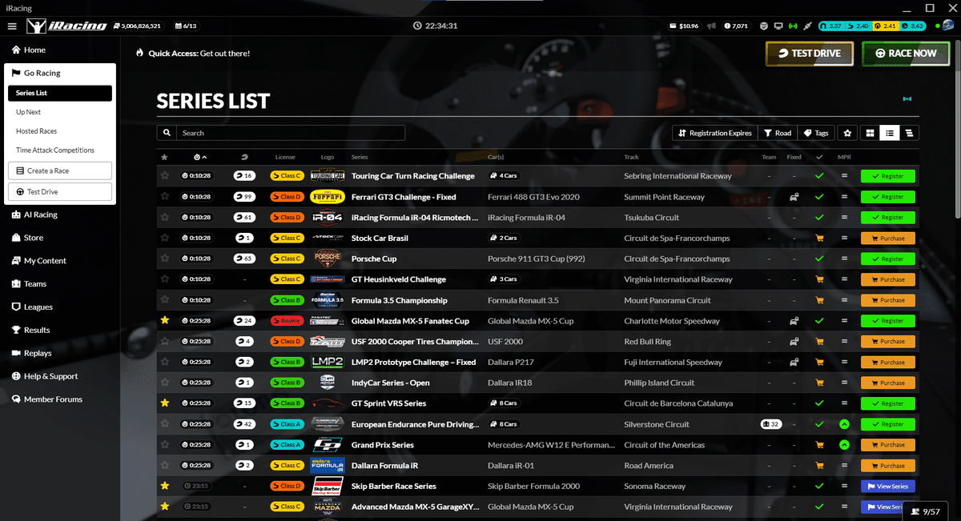This screenshot has height=521, width=961.
Task: Unfavorite Global Mazda MX-5 Fanatec Cup
Action: click(165, 320)
